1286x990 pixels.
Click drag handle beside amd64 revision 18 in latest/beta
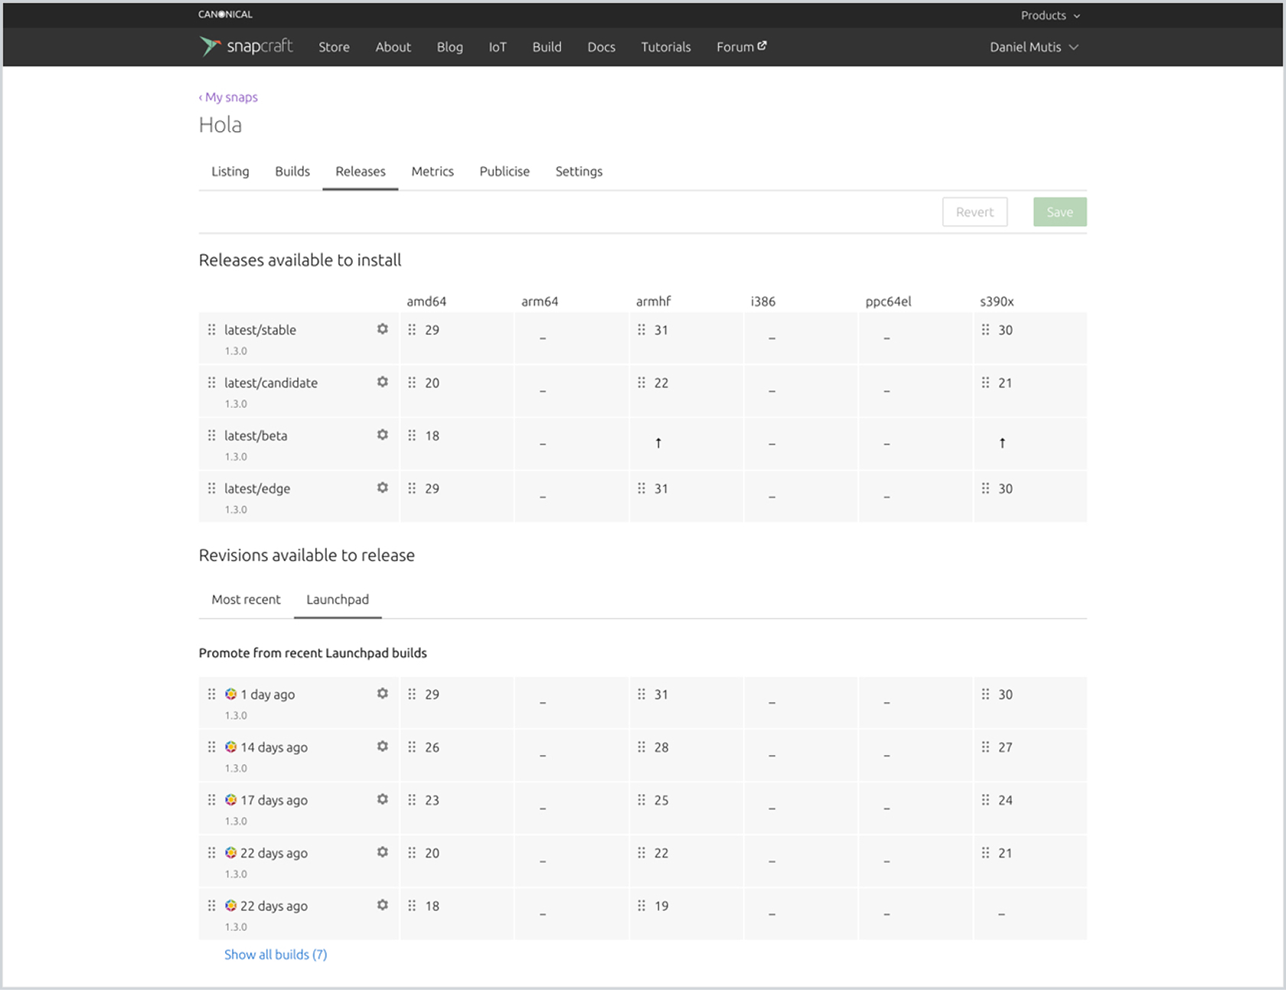pos(412,436)
